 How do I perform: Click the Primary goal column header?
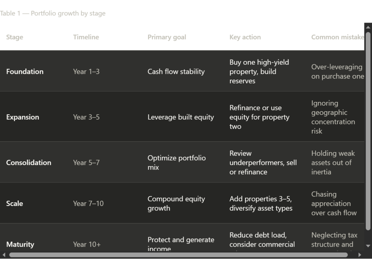click(x=167, y=37)
